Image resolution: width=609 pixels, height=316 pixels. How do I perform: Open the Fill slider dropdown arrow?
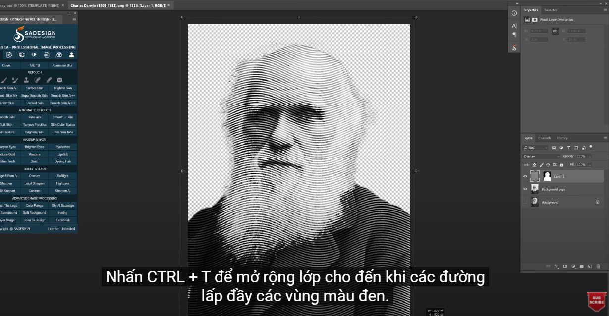589,165
